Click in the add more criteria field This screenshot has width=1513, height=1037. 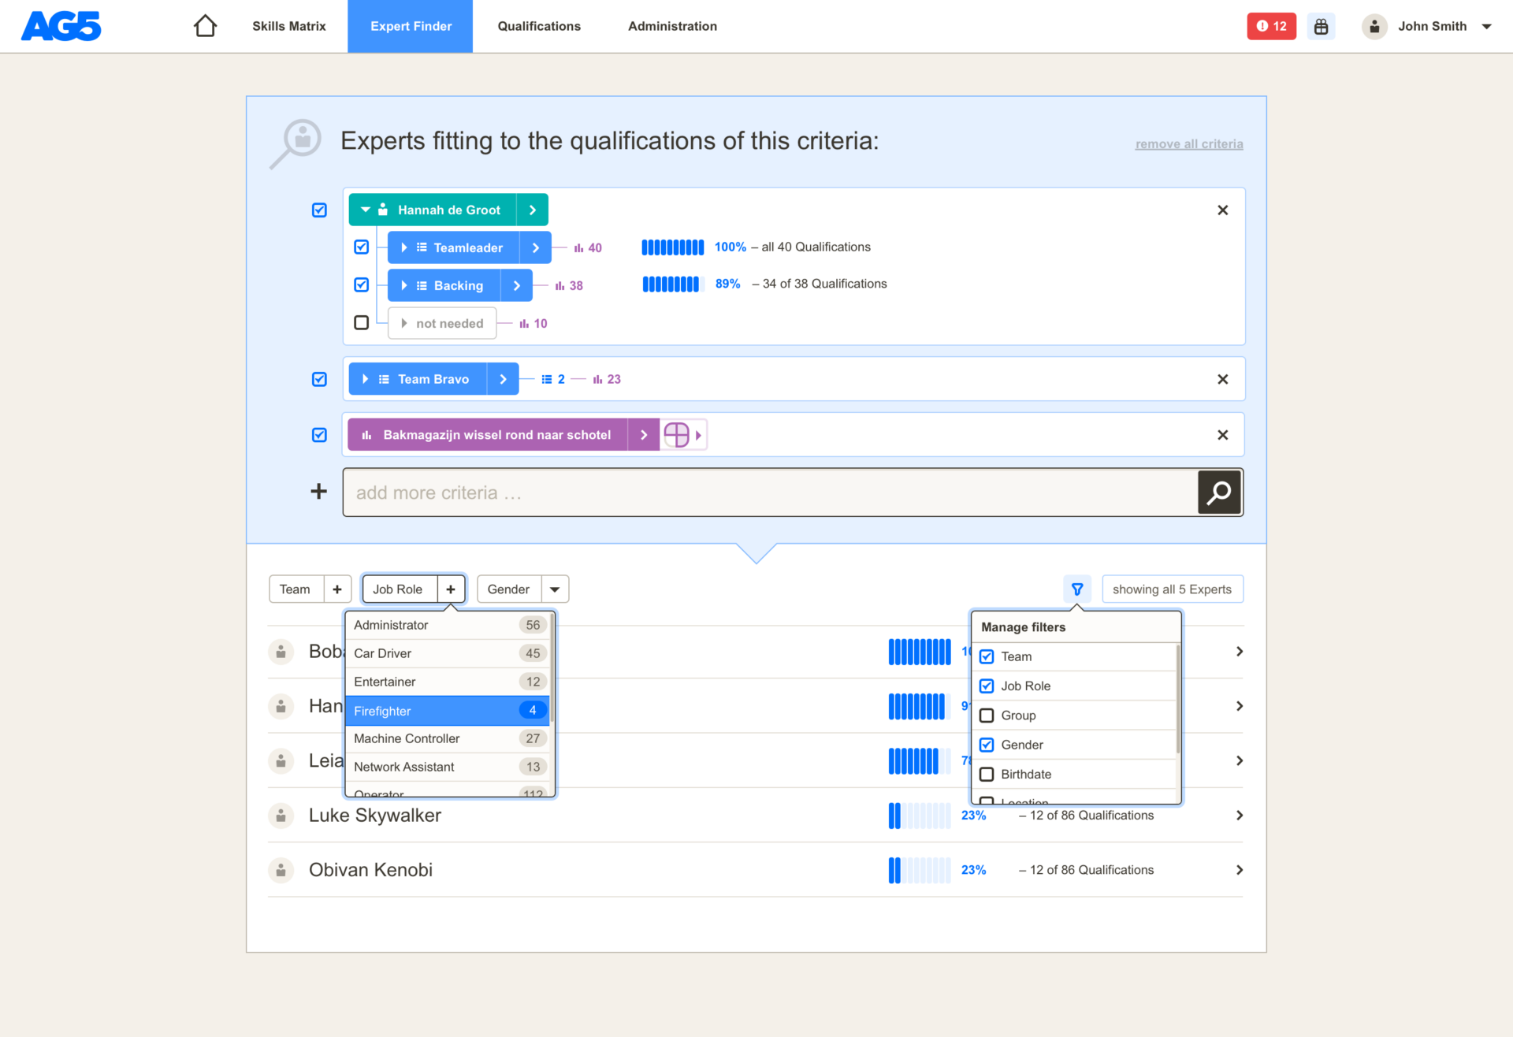point(771,492)
